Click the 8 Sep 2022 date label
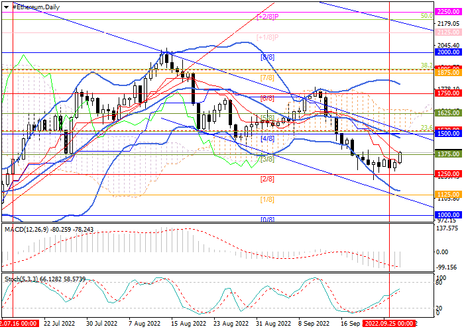Image resolution: width=464 pixels, height=331 pixels. coord(314,324)
